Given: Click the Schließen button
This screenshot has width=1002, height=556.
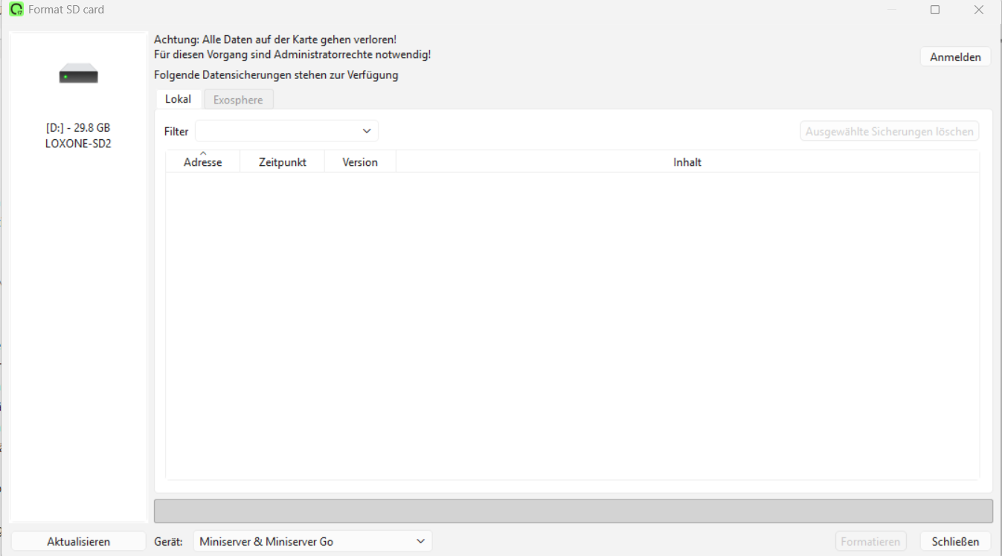Looking at the screenshot, I should pos(955,541).
